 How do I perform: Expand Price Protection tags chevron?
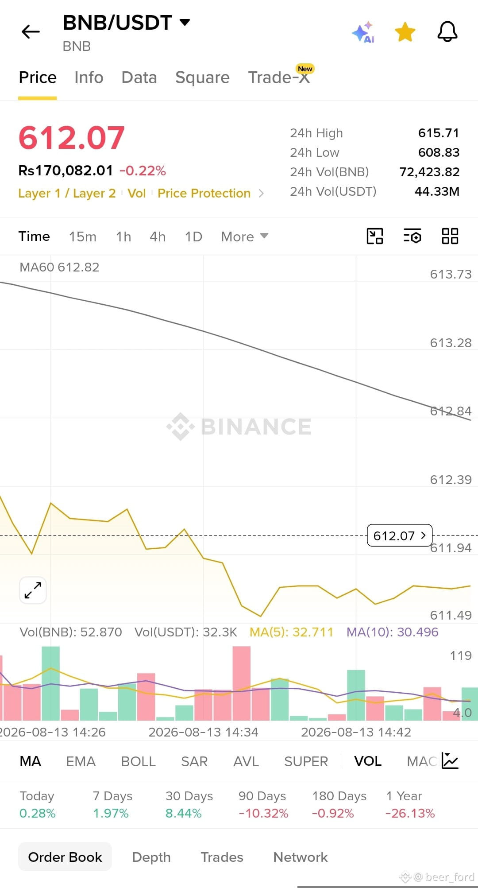point(261,194)
